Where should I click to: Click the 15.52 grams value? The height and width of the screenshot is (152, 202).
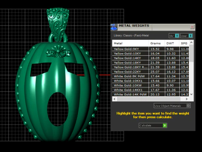155,49
